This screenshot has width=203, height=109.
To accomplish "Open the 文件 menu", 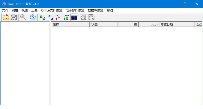I will 5,10.
